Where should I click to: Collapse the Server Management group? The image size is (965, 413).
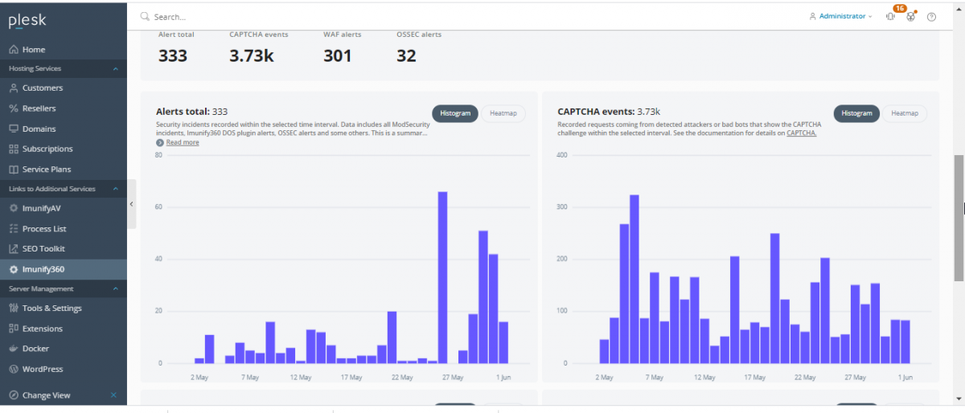coord(115,288)
